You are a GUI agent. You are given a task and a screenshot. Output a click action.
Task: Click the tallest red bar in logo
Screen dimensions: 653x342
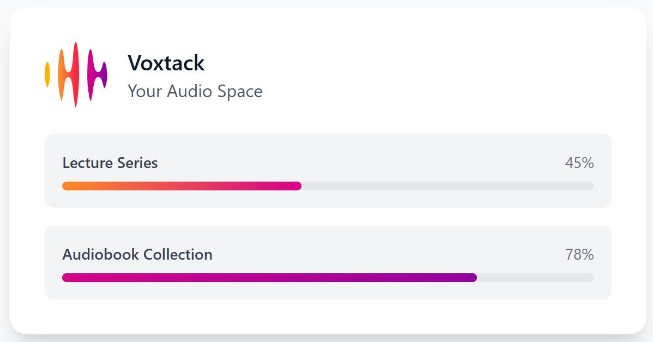click(x=76, y=75)
